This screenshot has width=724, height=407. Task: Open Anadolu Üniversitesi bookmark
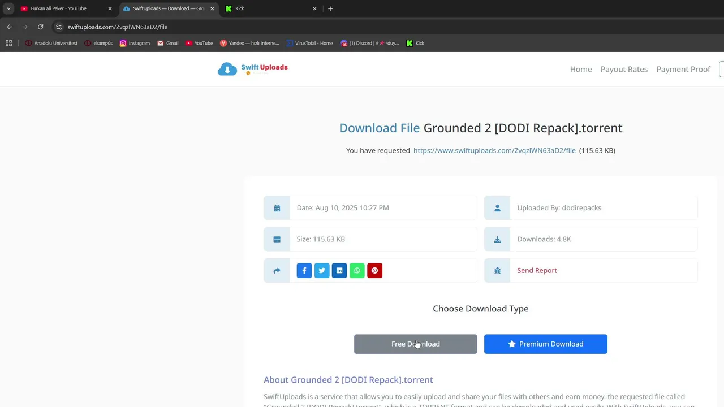[x=51, y=43]
